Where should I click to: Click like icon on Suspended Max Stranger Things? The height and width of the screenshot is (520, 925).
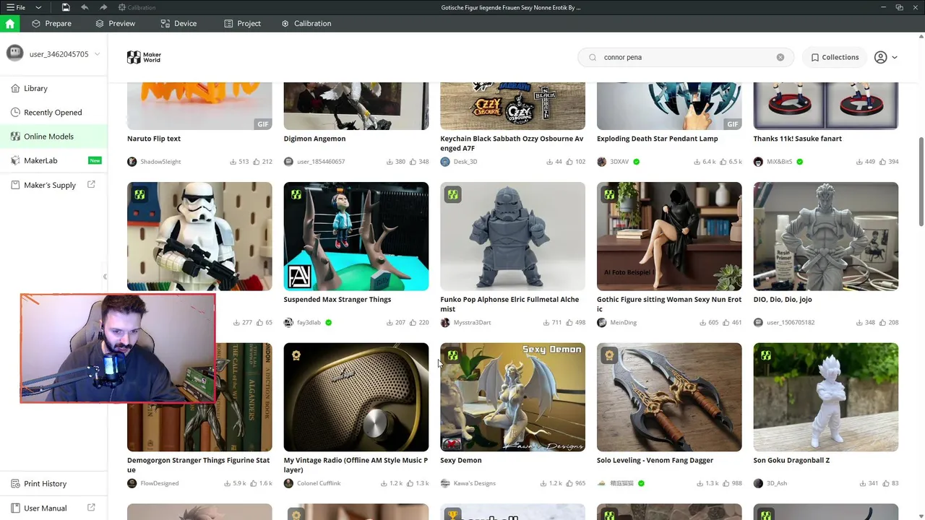[x=413, y=323]
